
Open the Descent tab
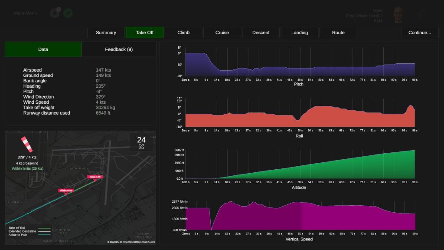click(261, 33)
